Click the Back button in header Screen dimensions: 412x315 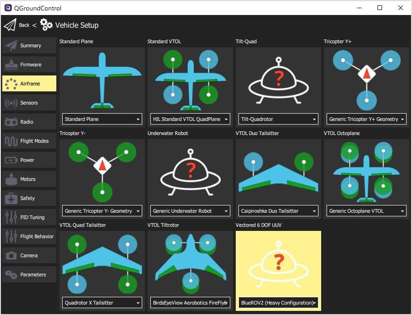[24, 25]
